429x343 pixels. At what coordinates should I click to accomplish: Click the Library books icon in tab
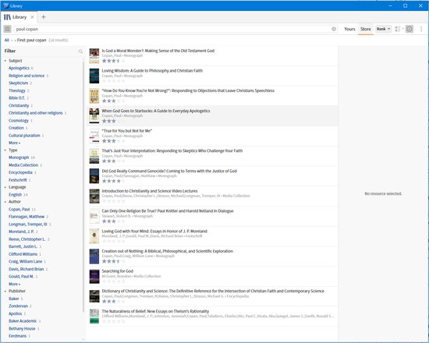tap(7, 17)
